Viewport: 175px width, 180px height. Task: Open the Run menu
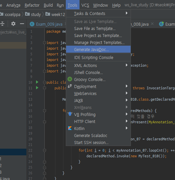point(60,5)
